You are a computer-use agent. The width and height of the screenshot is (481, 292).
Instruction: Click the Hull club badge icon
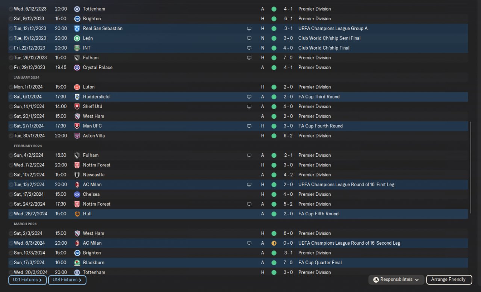pyautogui.click(x=77, y=214)
